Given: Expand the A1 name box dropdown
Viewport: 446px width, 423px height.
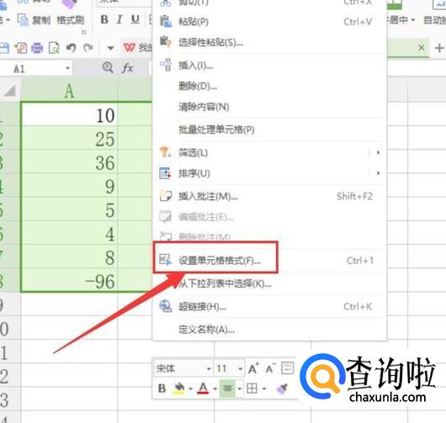Looking at the screenshot, I should point(67,68).
